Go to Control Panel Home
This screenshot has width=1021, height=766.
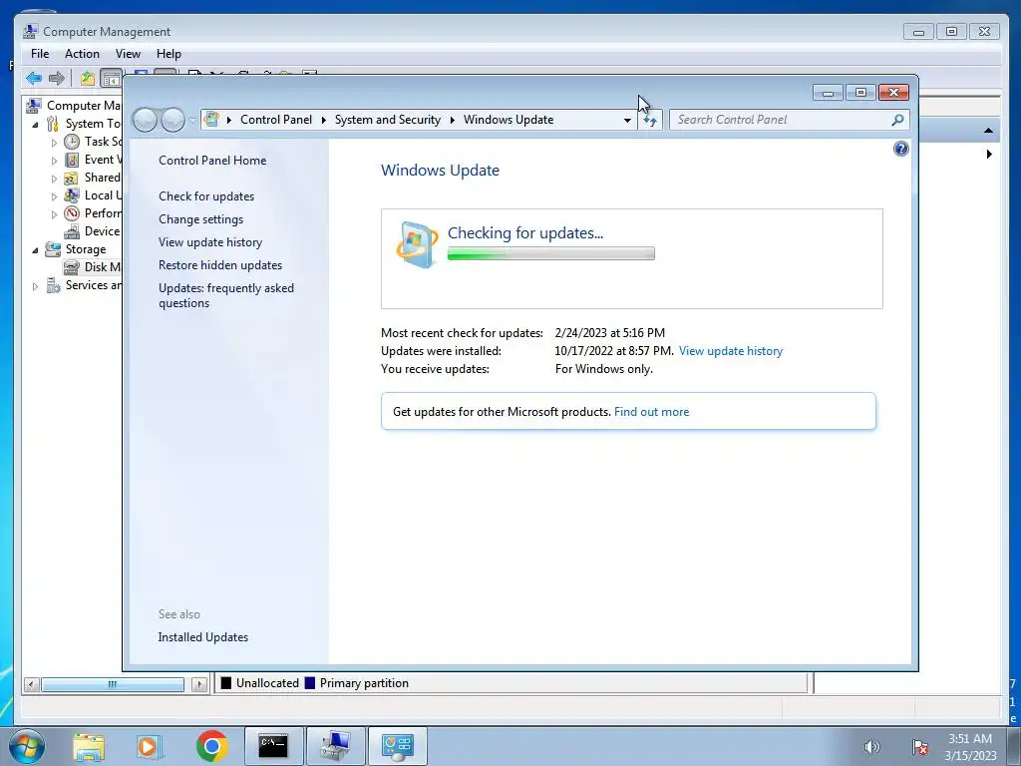212,161
